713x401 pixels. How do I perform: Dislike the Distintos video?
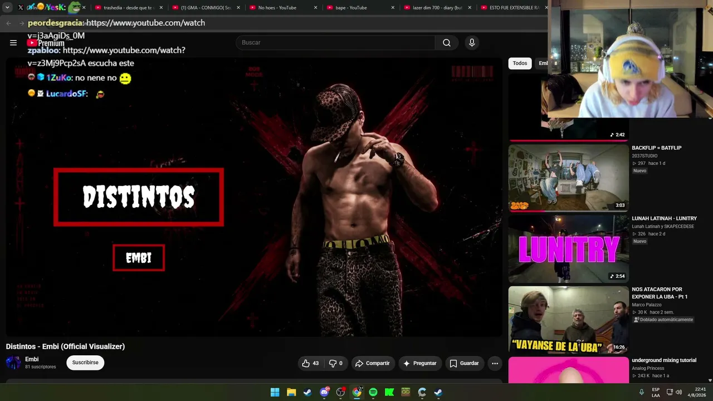pos(336,363)
